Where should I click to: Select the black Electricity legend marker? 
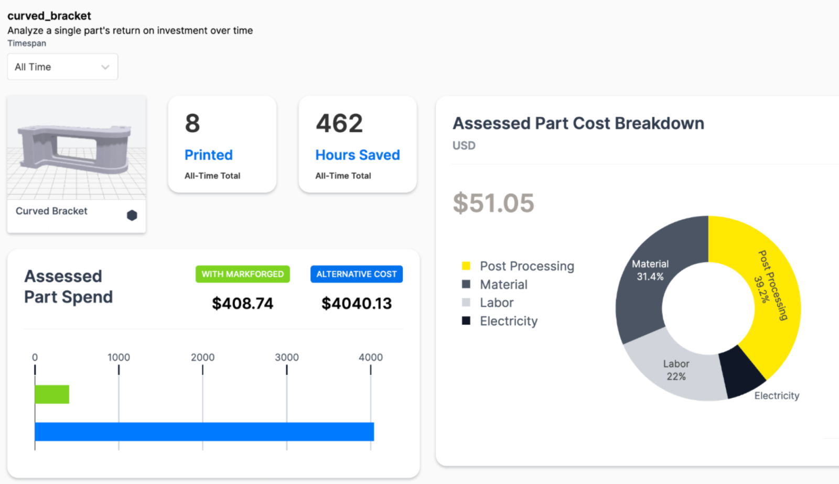(x=466, y=321)
